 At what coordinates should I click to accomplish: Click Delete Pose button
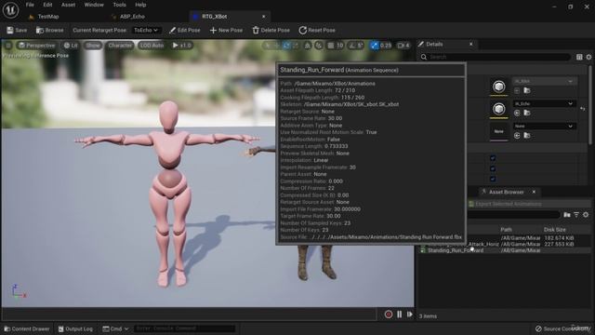tap(271, 30)
